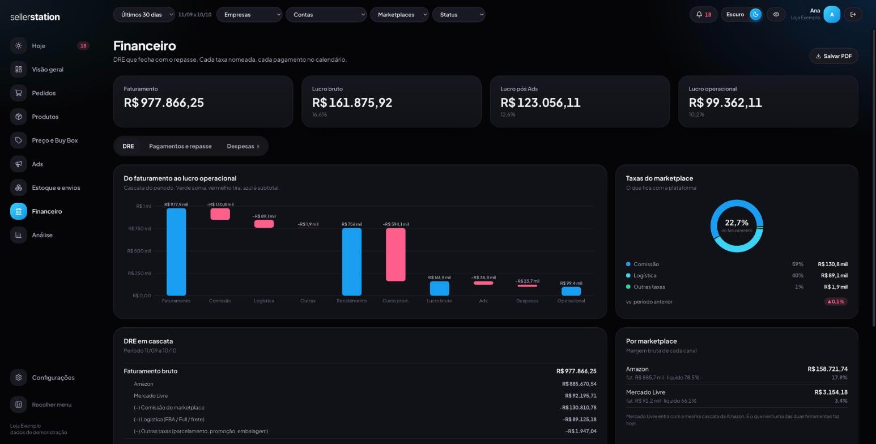Open the Hoje sidebar icon
The height and width of the screenshot is (444, 876).
(19, 46)
